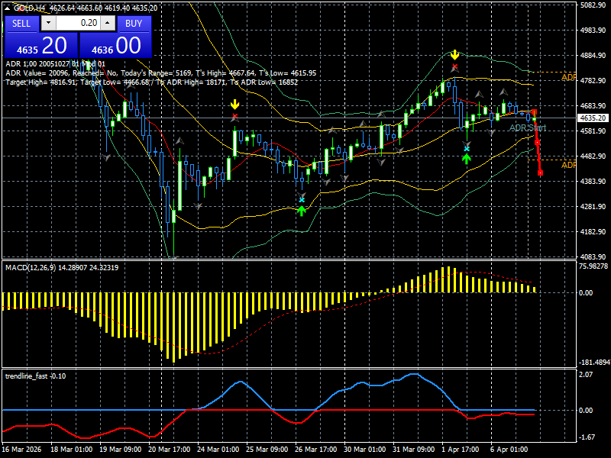Click the BUY button

[x=134, y=24]
